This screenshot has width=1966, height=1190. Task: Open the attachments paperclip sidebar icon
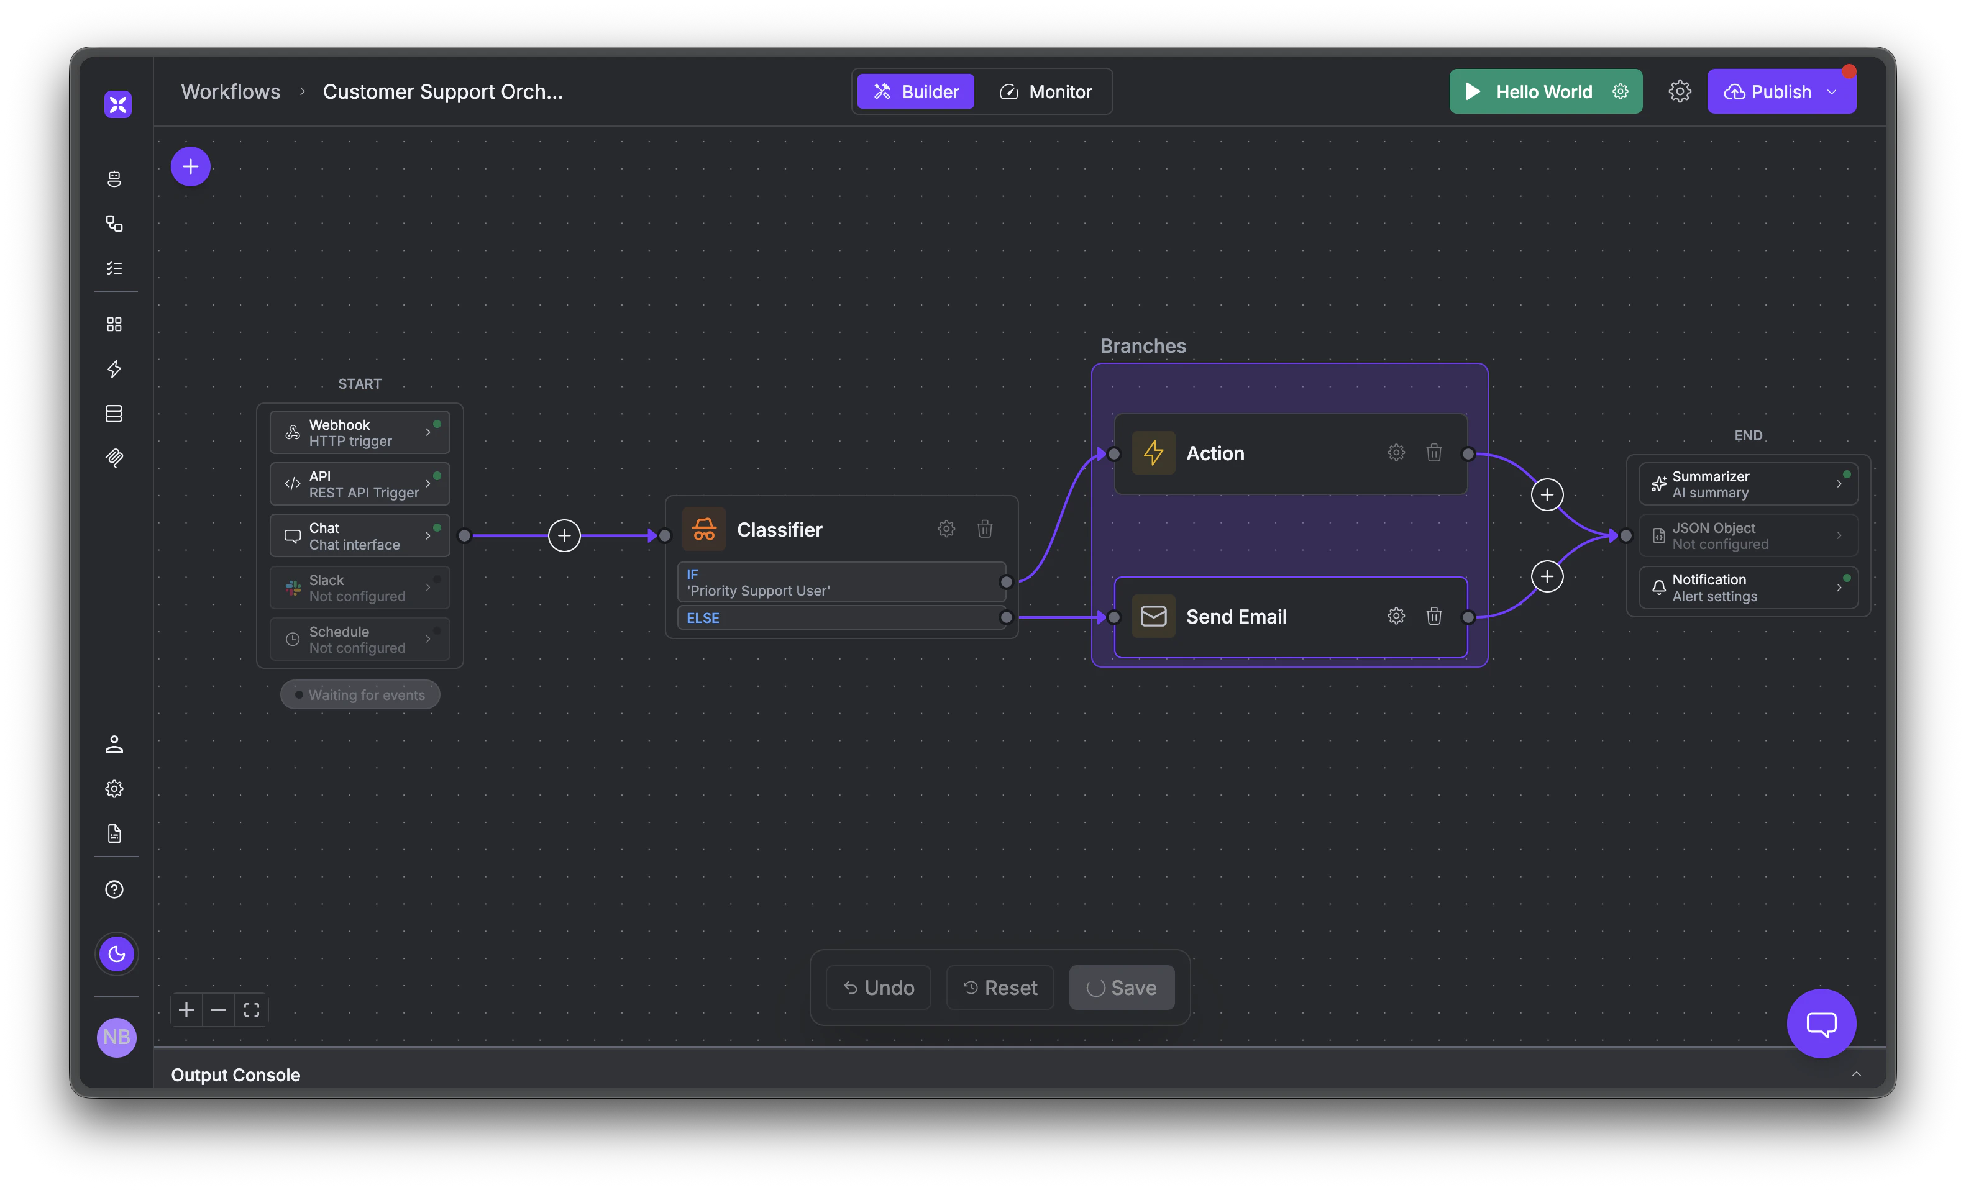[115, 458]
